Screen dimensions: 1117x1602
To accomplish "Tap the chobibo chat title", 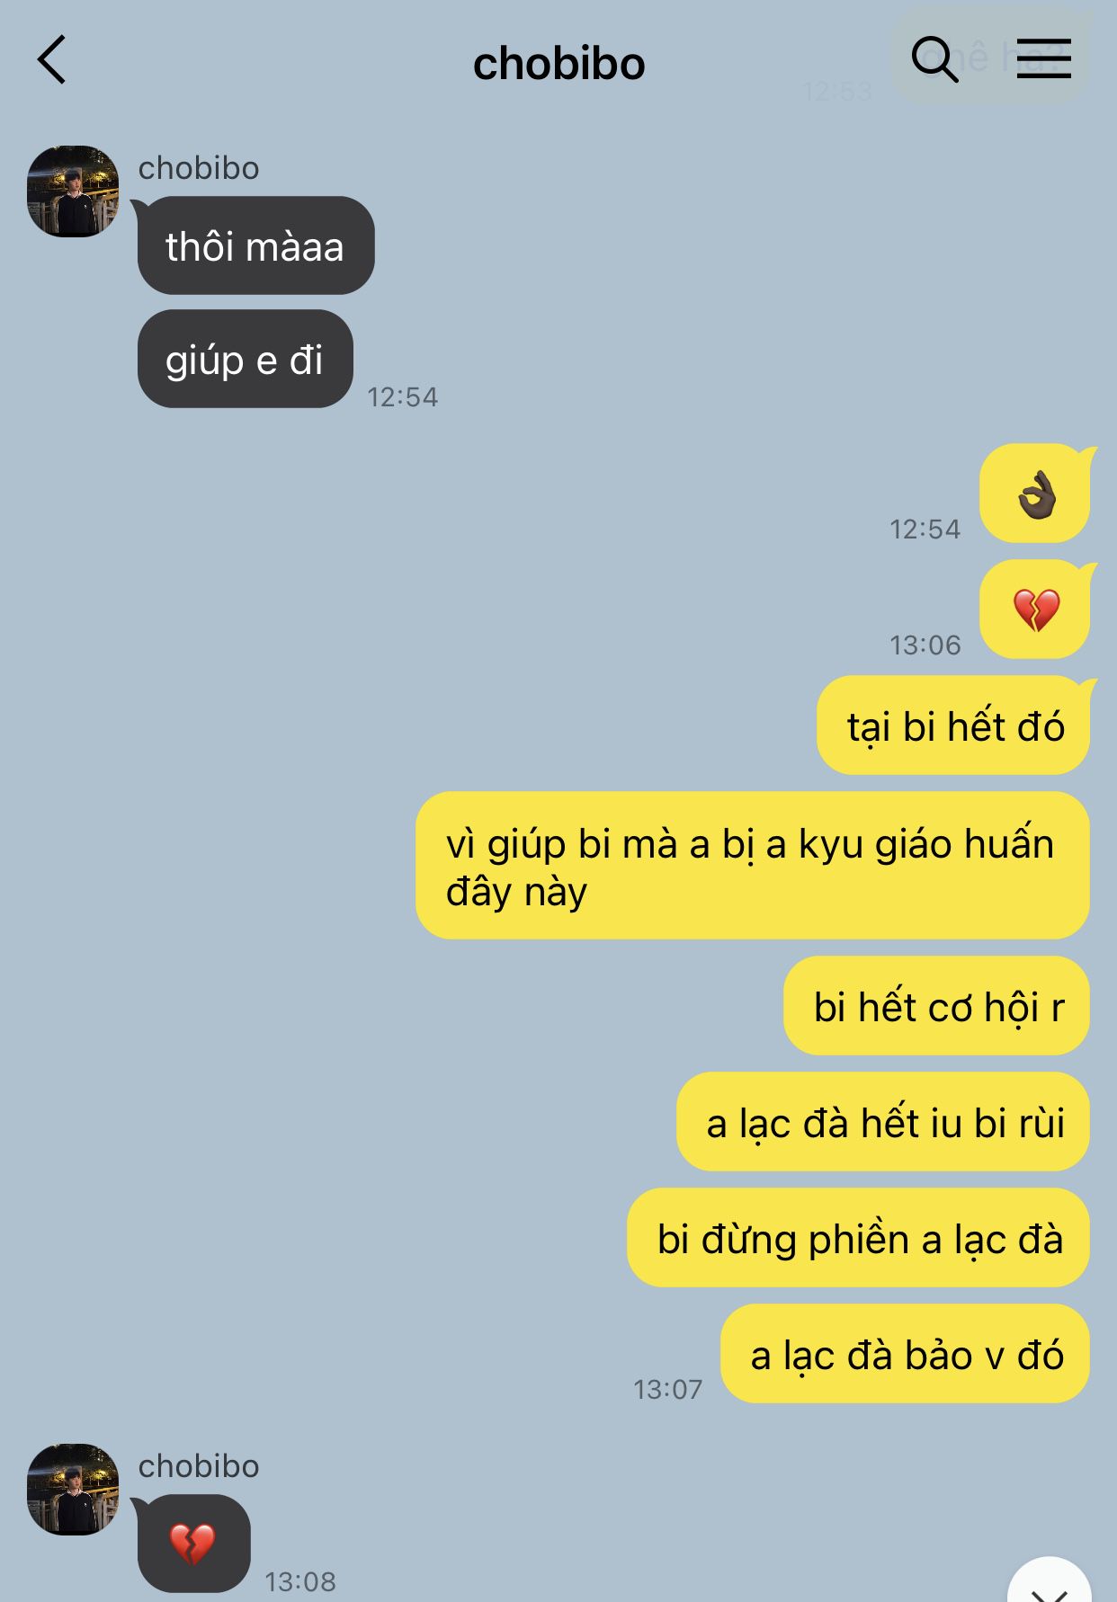I will pos(558,64).
